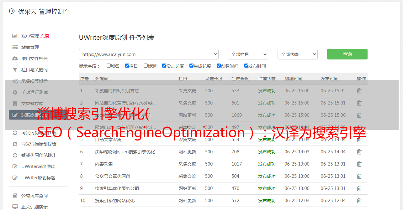Click keyword 搜索引擎的网站优化
403x210 pixels.
(115, 201)
